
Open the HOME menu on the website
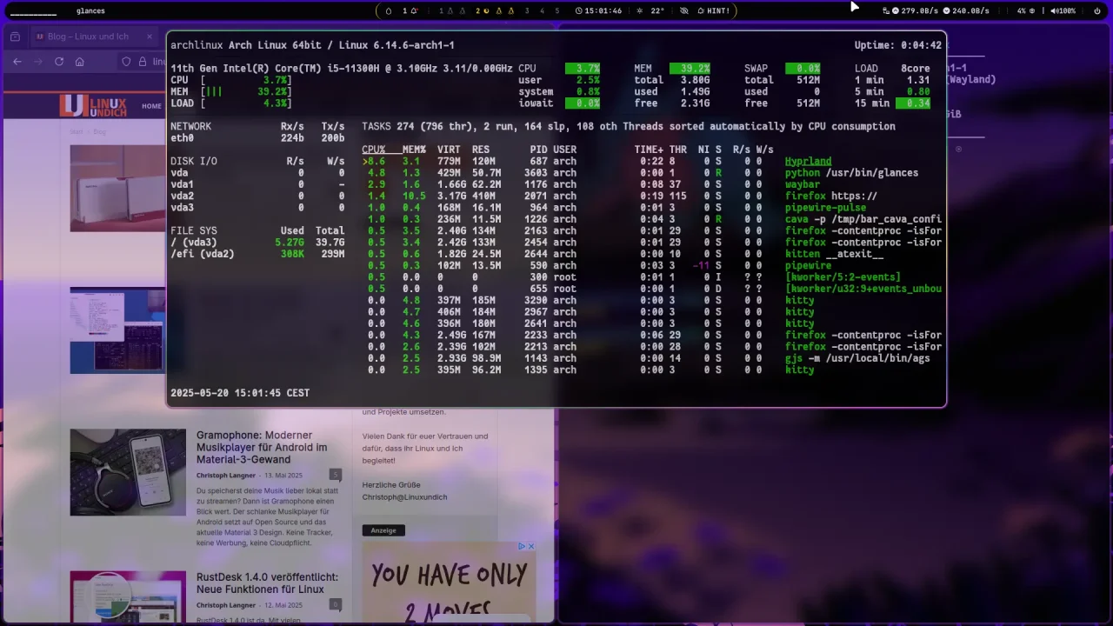pyautogui.click(x=151, y=106)
